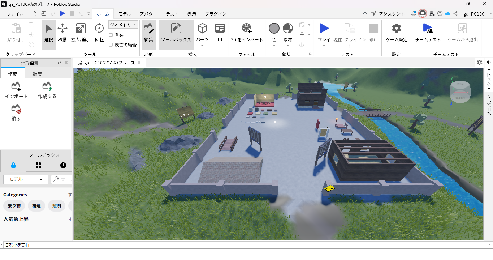Click the blue cloud save icon

click(447, 13)
